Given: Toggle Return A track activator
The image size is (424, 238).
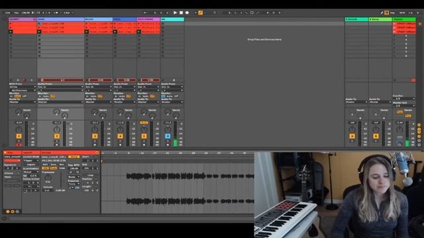Looking at the screenshot, I should (352, 136).
